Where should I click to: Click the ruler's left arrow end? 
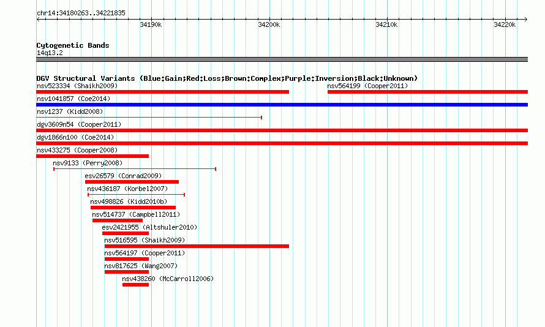38,19
